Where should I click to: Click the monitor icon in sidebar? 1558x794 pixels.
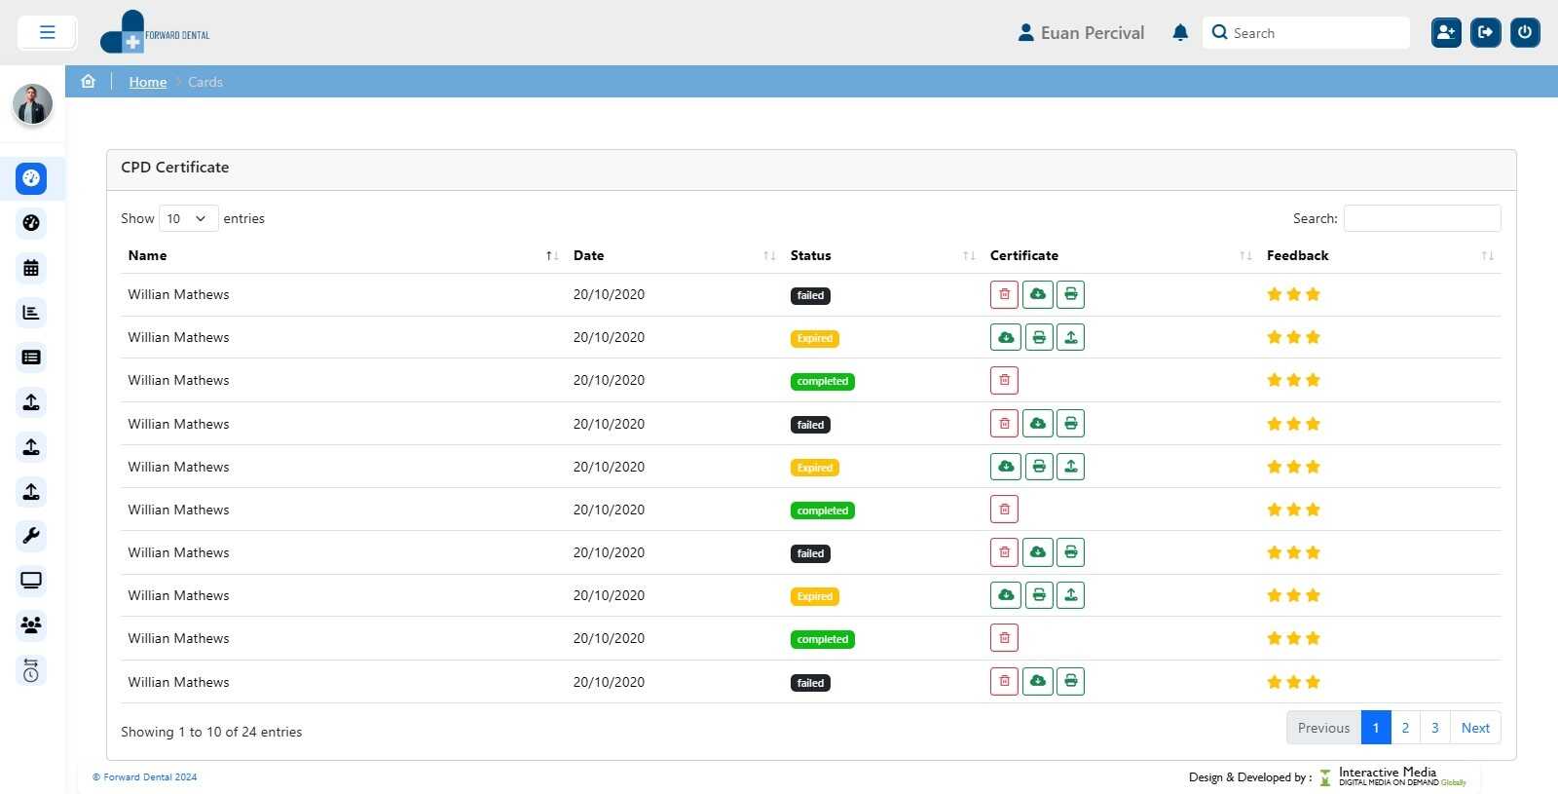31,581
